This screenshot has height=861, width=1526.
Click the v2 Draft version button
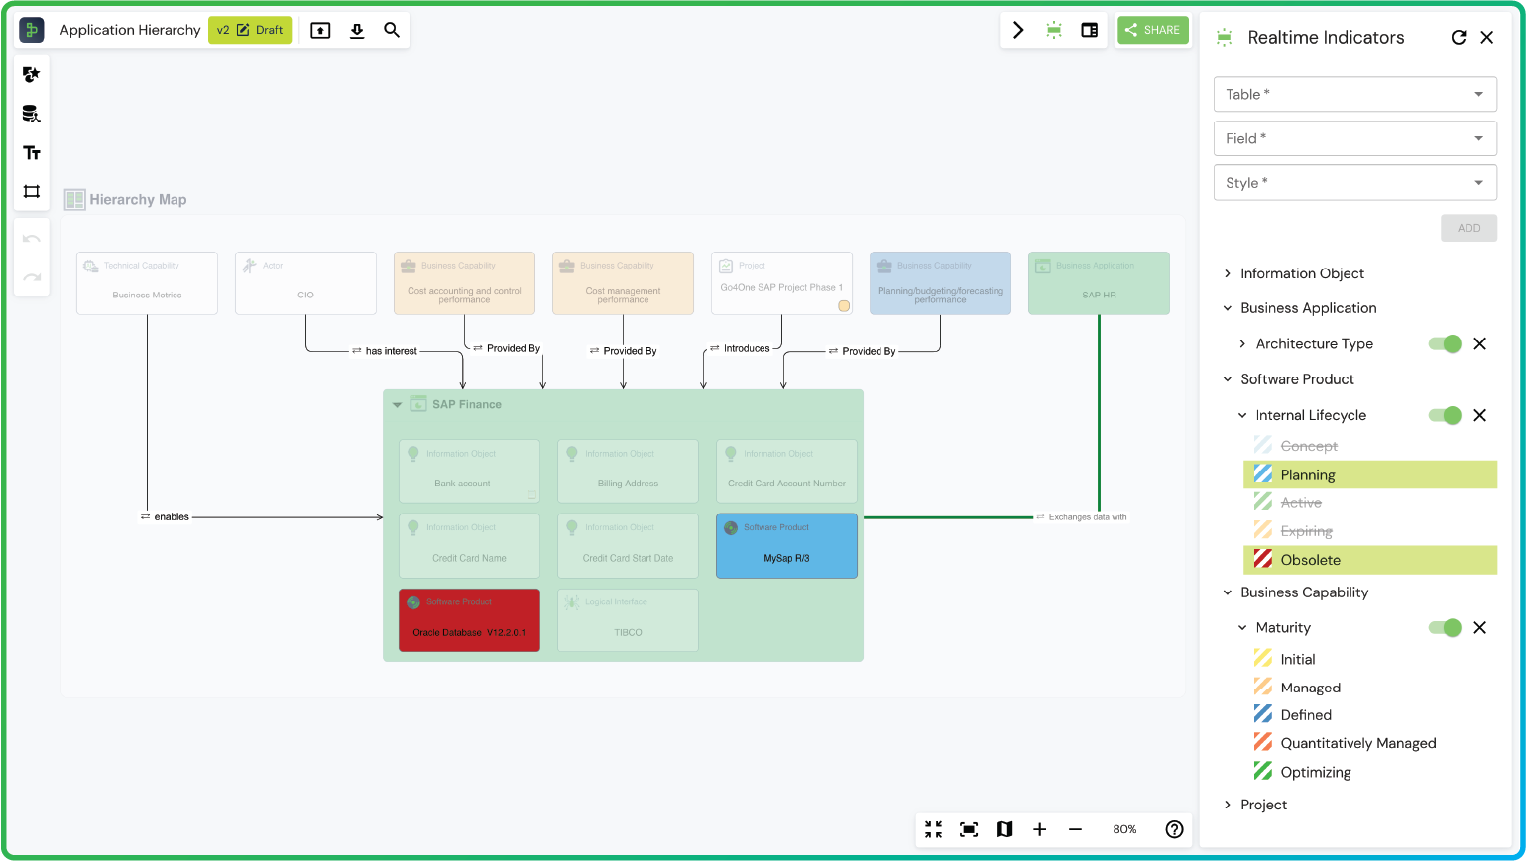(x=250, y=30)
